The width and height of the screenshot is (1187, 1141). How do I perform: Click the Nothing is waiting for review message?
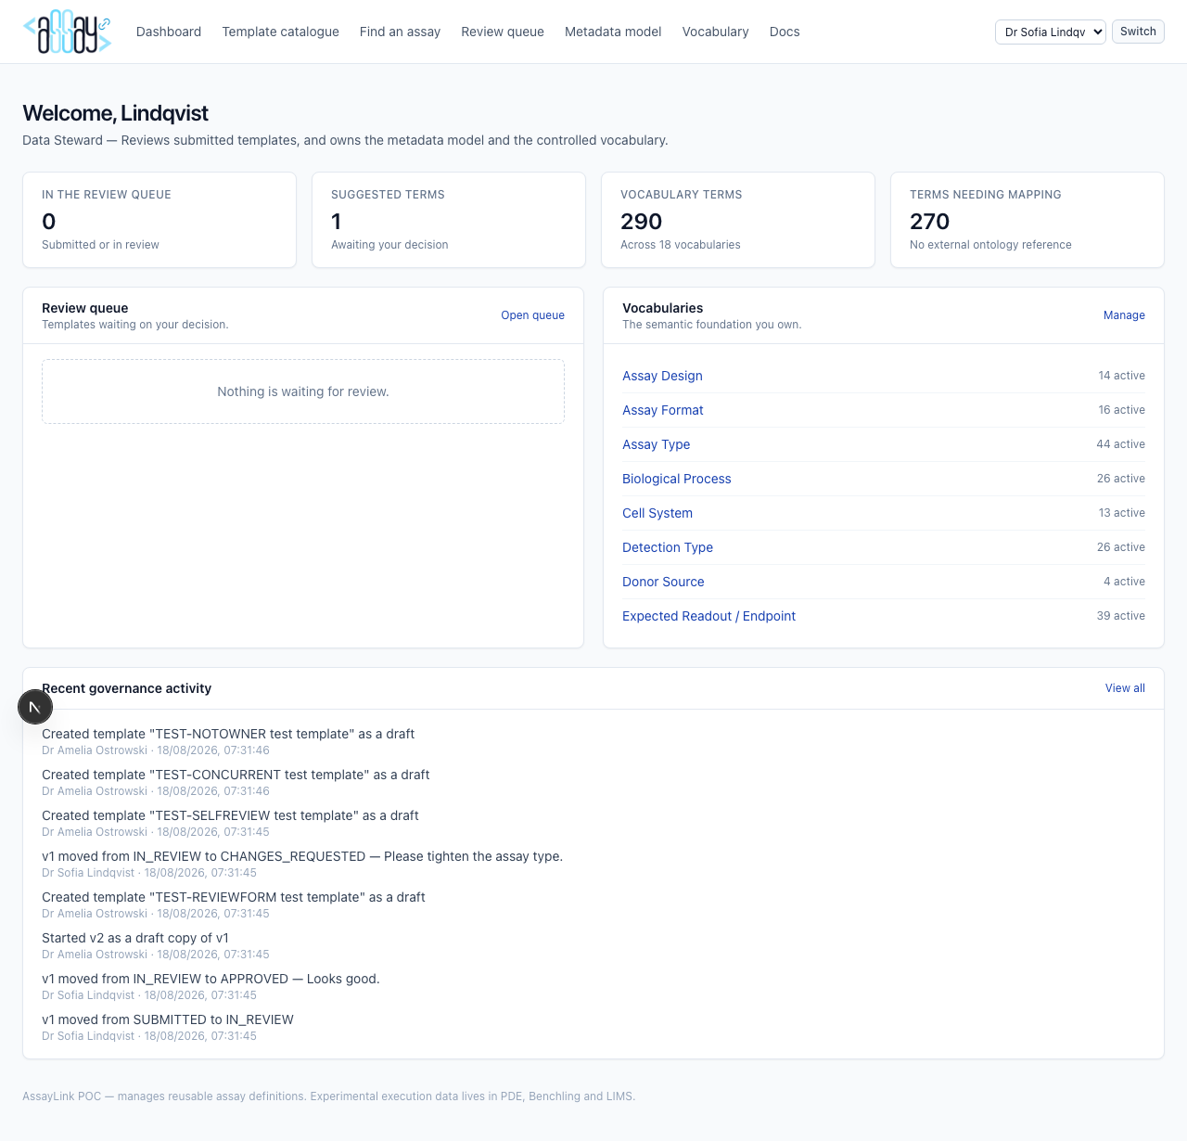coord(303,391)
